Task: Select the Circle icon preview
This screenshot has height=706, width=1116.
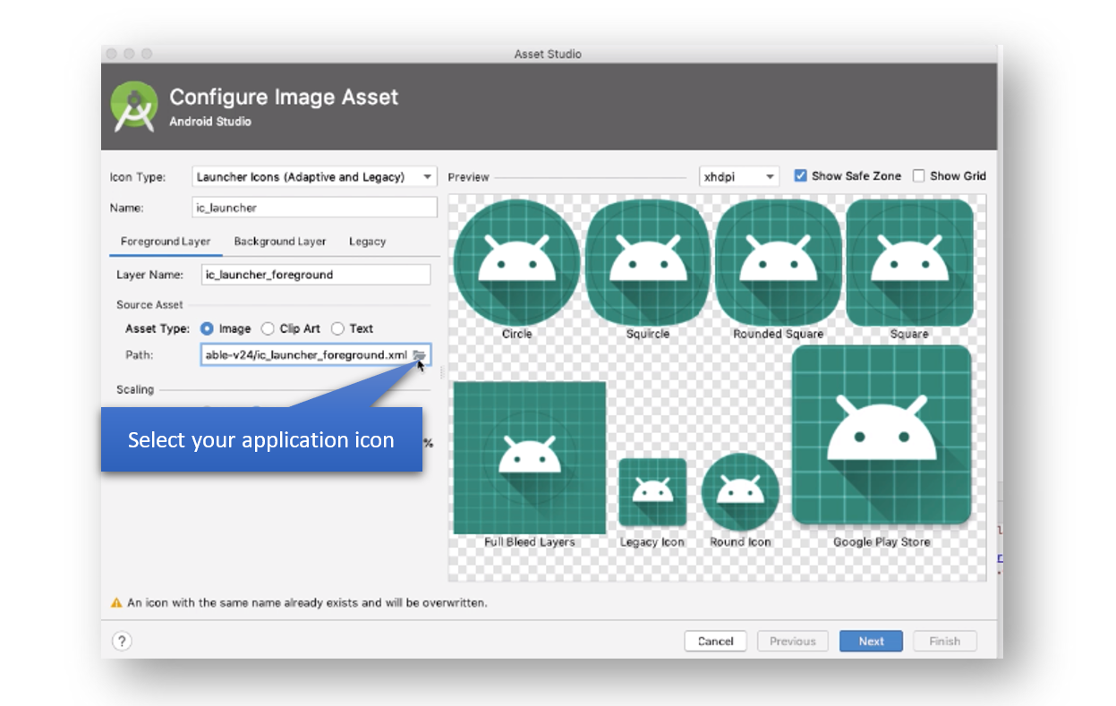Action: pos(516,262)
